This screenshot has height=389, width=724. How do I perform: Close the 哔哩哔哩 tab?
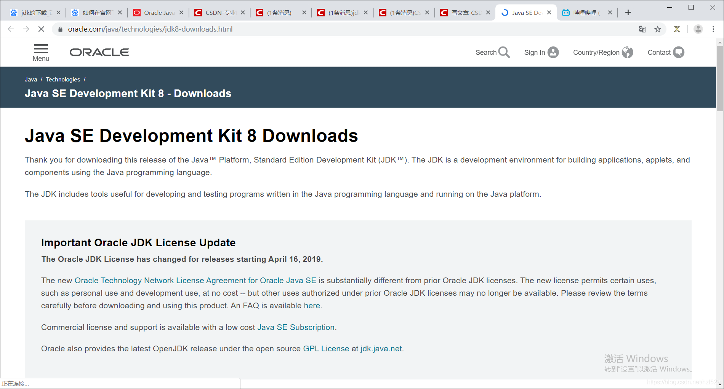(610, 13)
